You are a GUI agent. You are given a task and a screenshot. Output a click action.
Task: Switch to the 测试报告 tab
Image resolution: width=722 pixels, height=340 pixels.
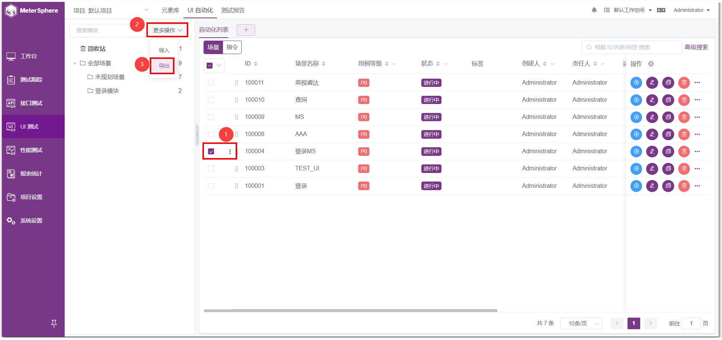(233, 10)
